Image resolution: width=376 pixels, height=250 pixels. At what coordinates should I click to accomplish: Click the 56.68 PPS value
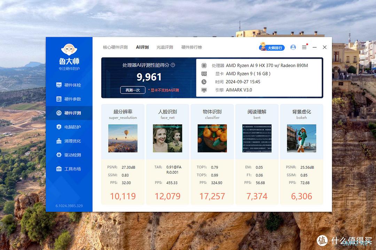tap(260, 183)
